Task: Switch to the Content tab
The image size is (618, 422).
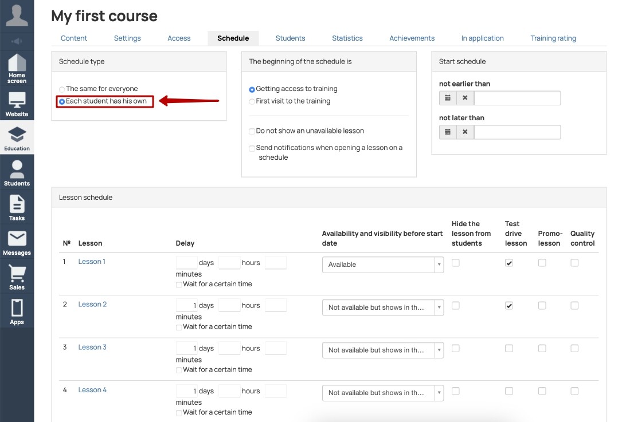Action: (x=74, y=38)
